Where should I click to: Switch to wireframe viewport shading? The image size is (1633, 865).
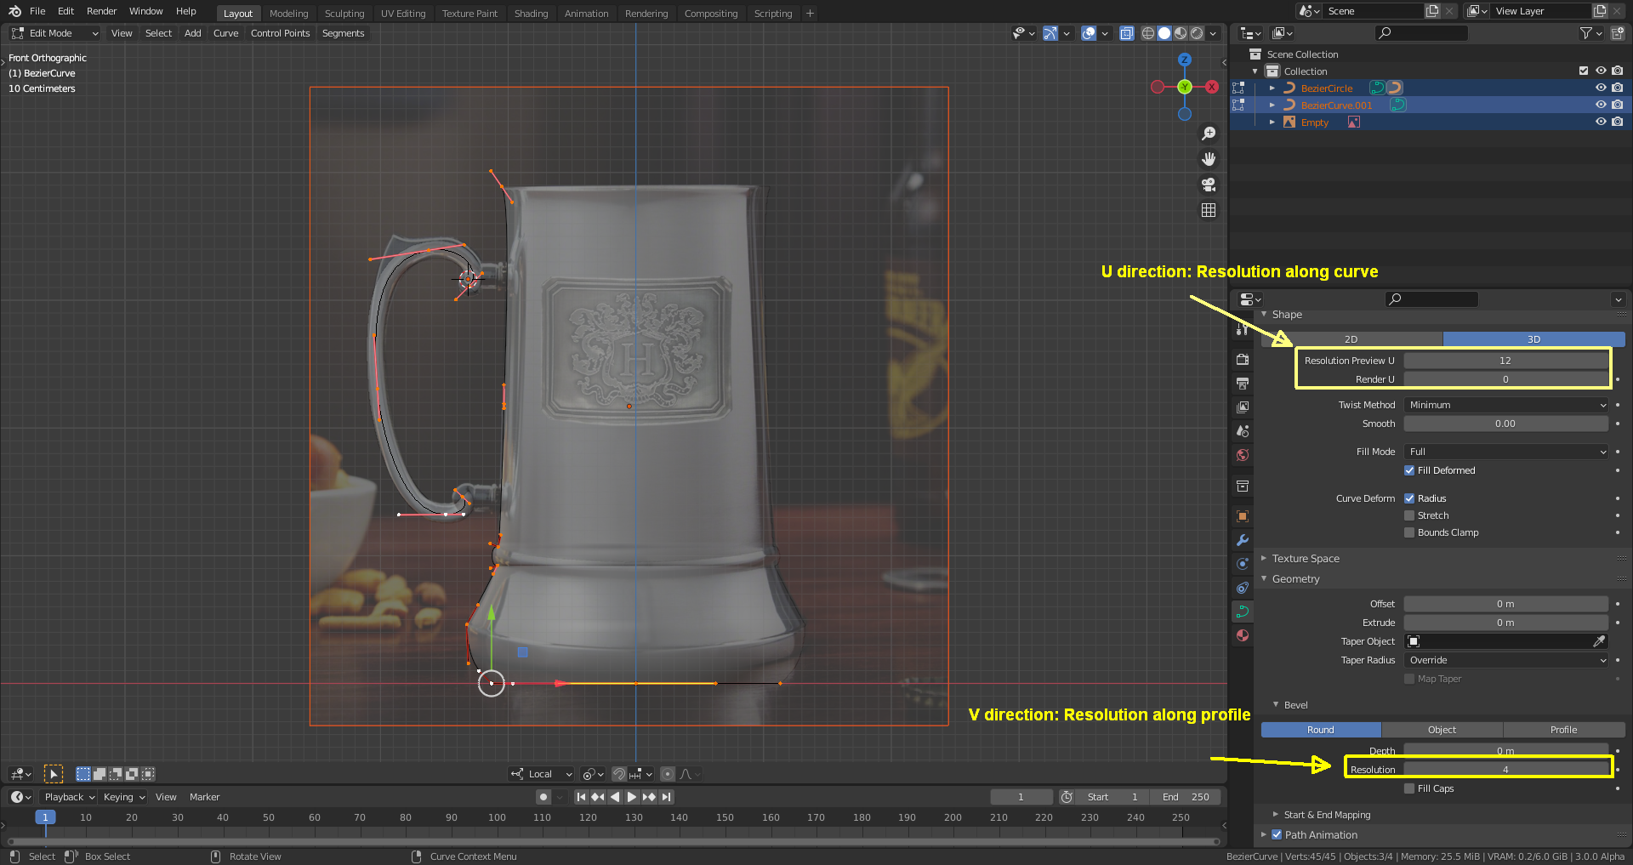(x=1148, y=33)
